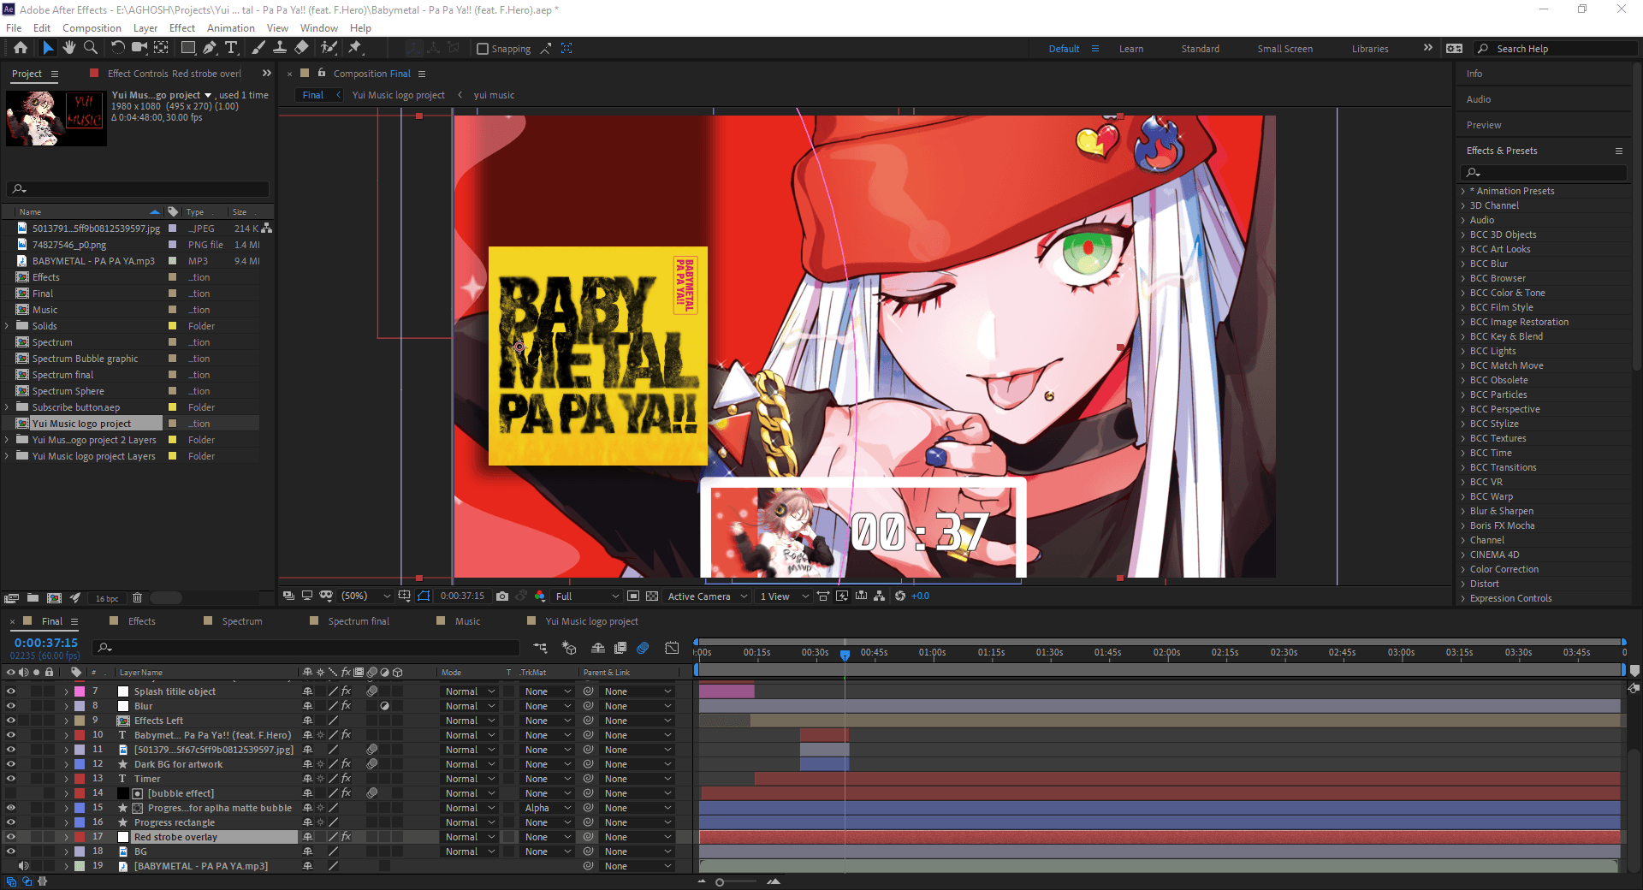Screen dimensions: 1643x890
Task: Open the Graph Editor
Action: click(673, 648)
